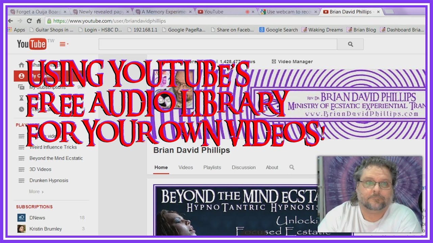Open the Guitar Shops bookmark
This screenshot has width=433, height=243.
(x=51, y=30)
